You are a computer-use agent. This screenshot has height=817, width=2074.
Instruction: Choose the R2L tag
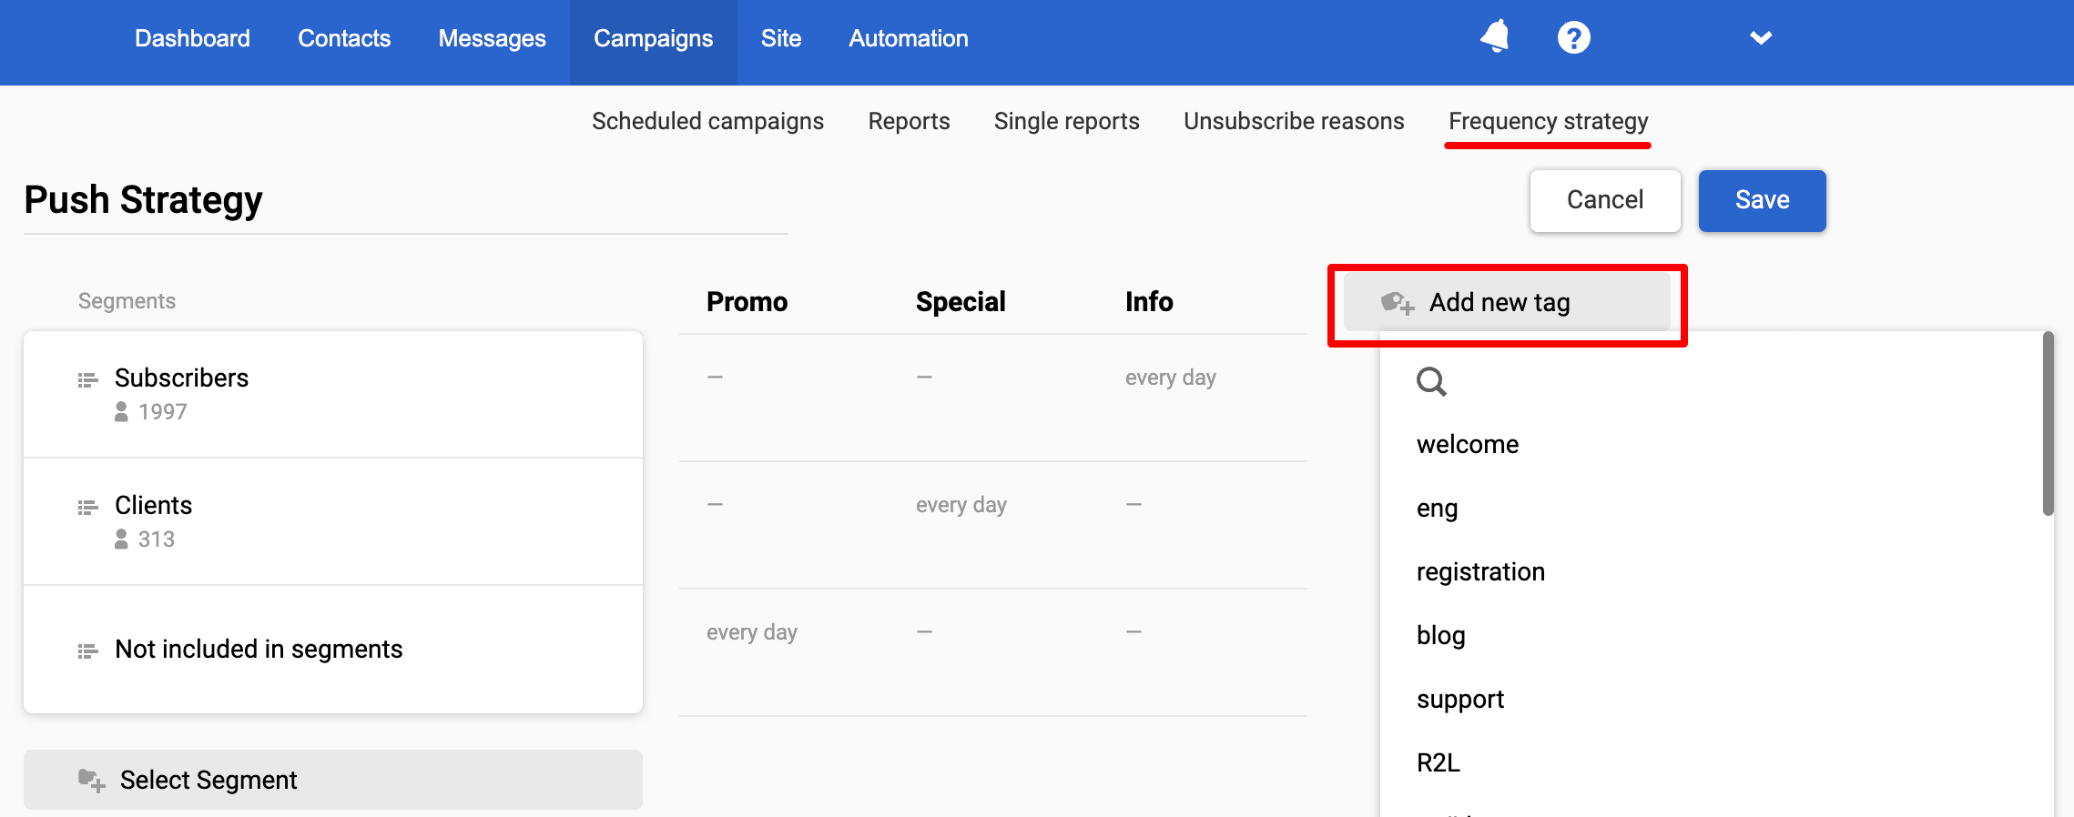point(1439,763)
